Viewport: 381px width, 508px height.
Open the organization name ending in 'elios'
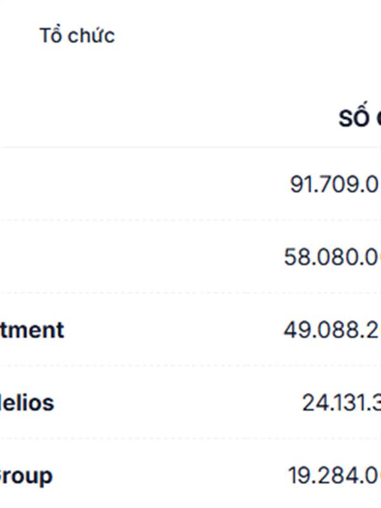(x=27, y=403)
